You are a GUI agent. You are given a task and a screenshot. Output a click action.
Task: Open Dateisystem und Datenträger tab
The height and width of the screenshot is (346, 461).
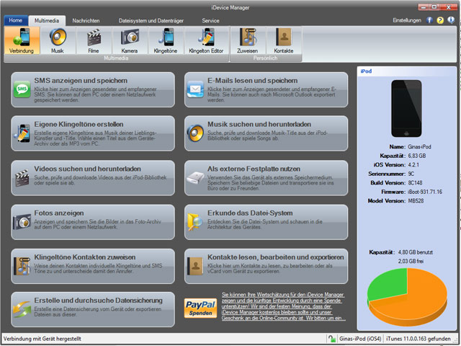tap(151, 21)
